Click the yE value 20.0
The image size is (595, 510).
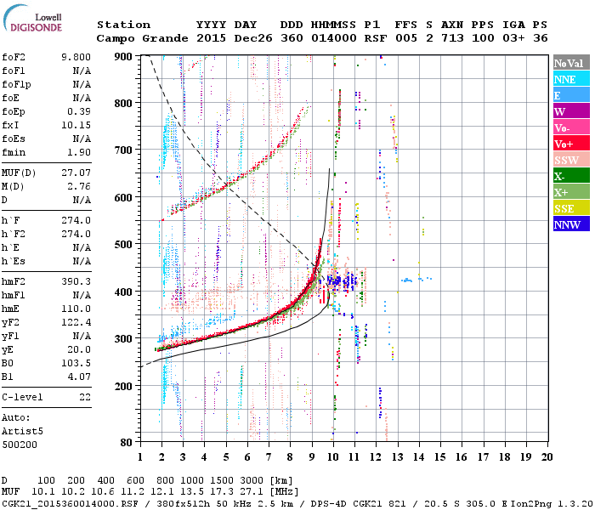(x=79, y=350)
